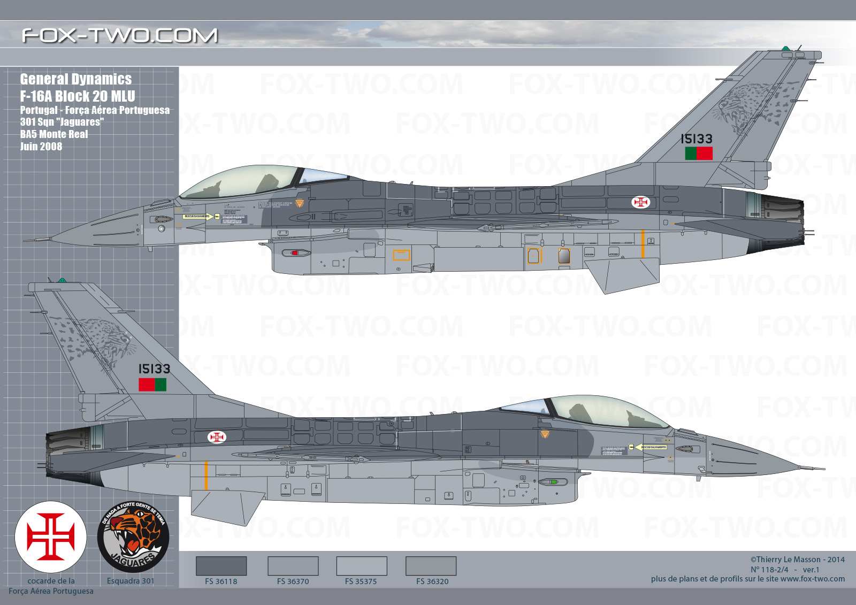Screen dimensions: 856x605
Task: Click red navigation light on upper aircraft
Action: coord(295,252)
